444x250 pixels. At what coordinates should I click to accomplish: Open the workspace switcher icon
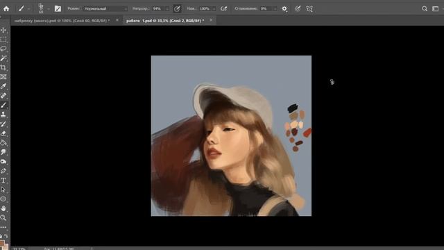(435, 9)
